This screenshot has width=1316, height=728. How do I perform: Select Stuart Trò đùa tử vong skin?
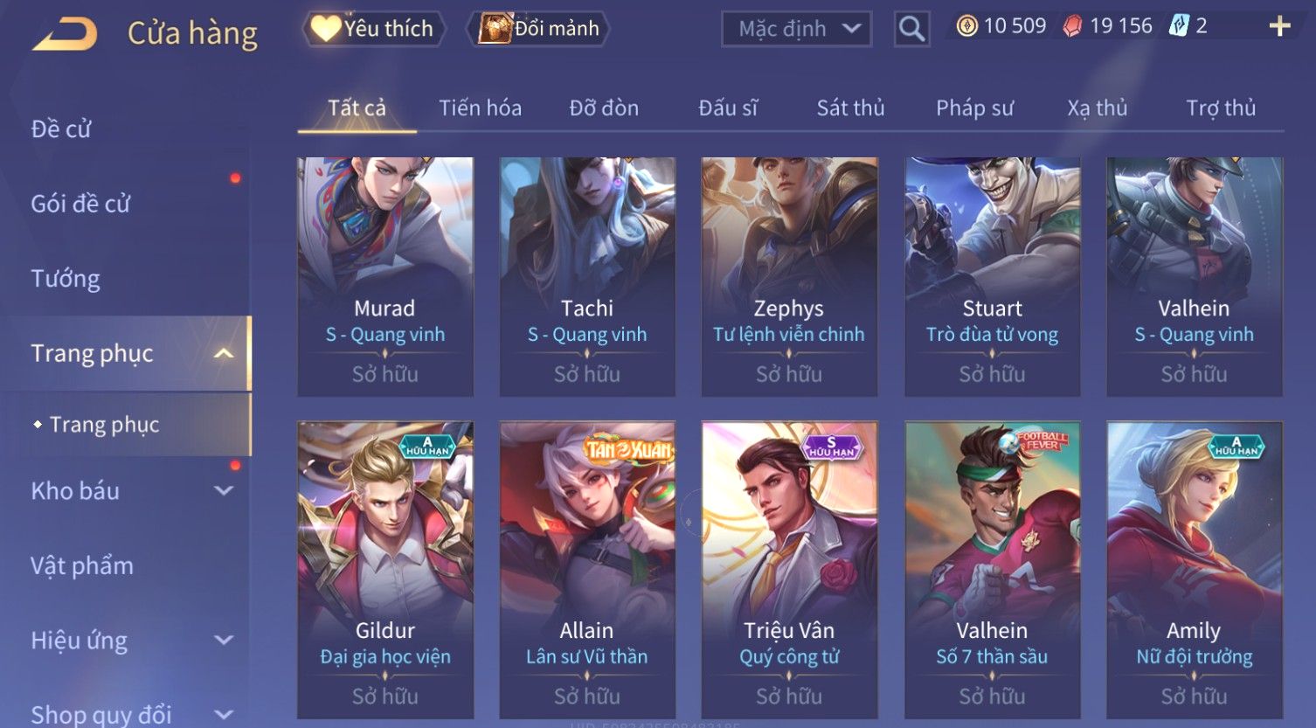(x=992, y=276)
